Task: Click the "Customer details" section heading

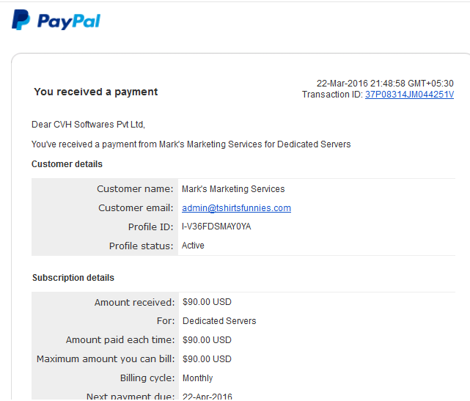Action: [x=67, y=164]
